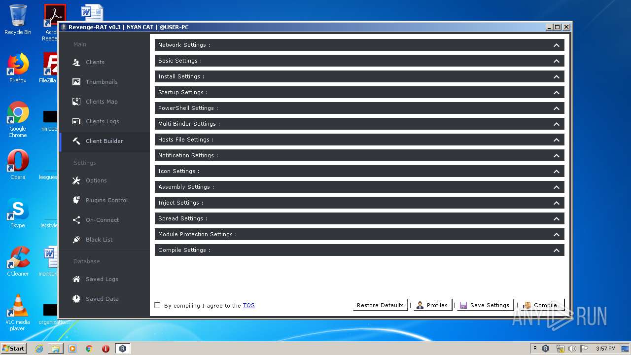Screen dimensions: 631x355
Task: Expand the Assembly Settings section
Action: 359,187
